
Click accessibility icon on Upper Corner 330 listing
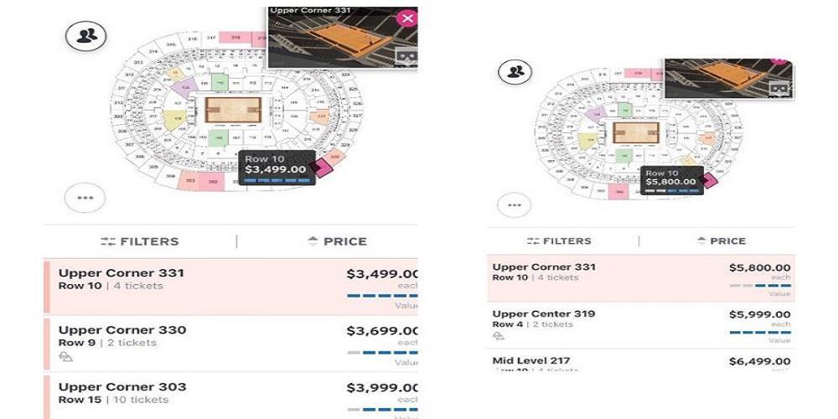[65, 356]
